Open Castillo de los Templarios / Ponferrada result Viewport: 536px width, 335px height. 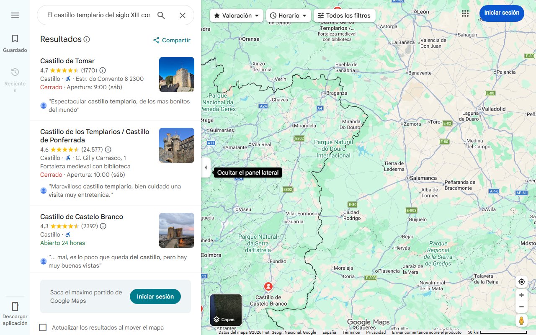pos(95,136)
